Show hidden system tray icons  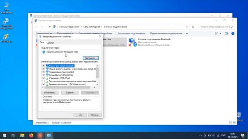click(200, 136)
